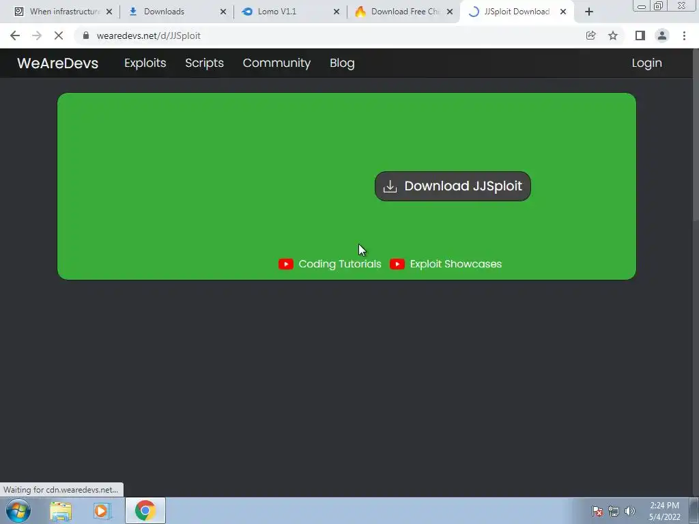Toggle the browser side panel
Viewport: 699px width, 524px height.
coord(640,35)
